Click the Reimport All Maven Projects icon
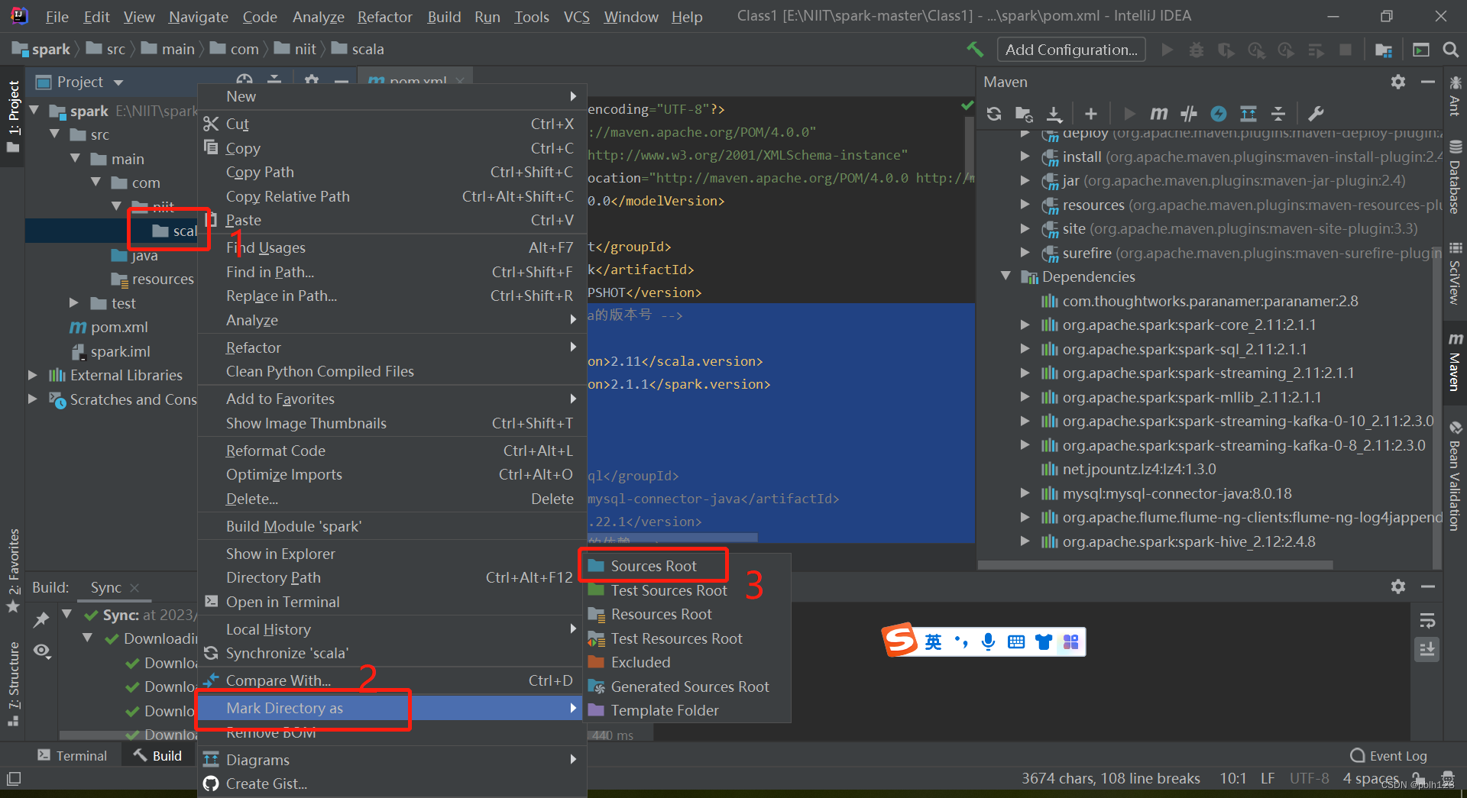 (993, 114)
